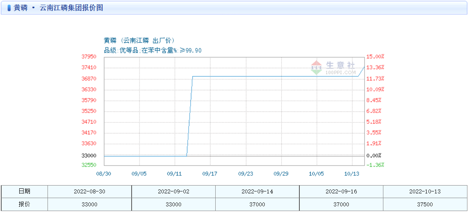Click the green percent label -1.36%

[x=376, y=165]
